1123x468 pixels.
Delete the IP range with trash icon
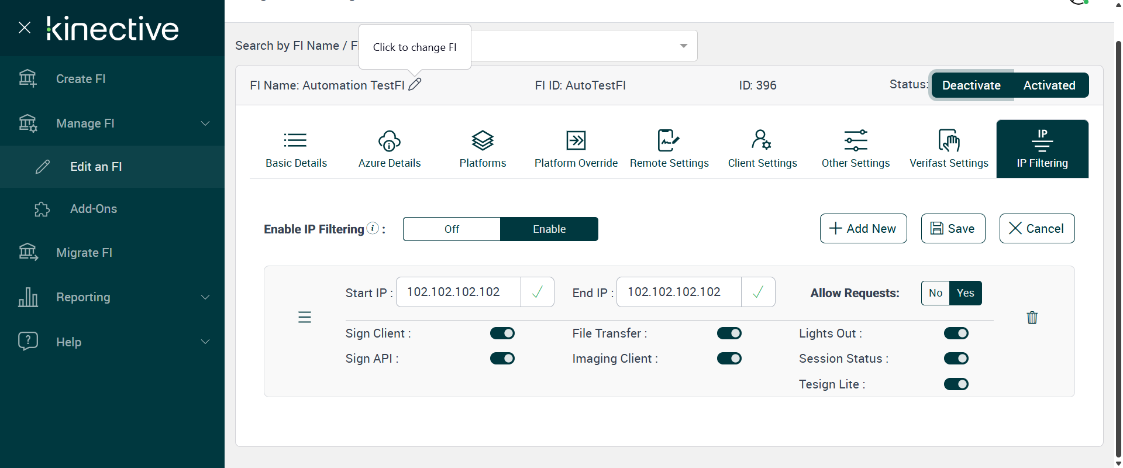point(1032,318)
